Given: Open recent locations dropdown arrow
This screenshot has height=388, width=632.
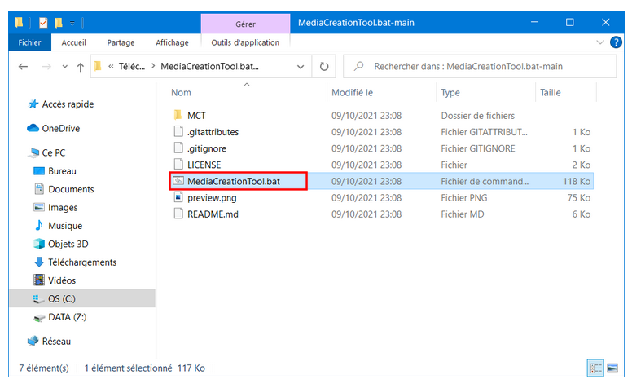Looking at the screenshot, I should coord(64,67).
